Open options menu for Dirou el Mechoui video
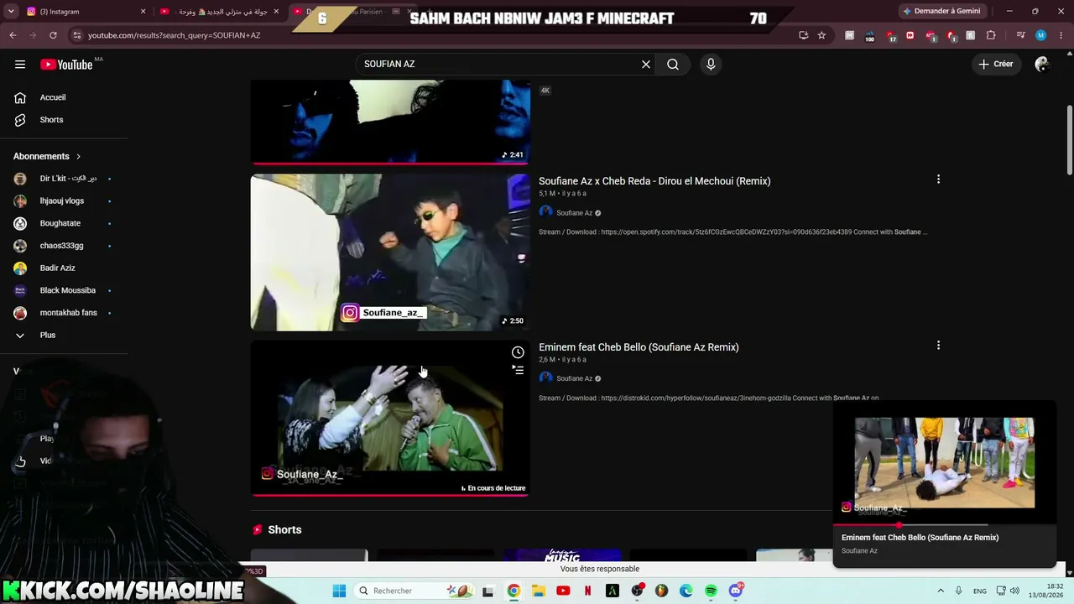Viewport: 1074px width, 604px height. coord(938,180)
